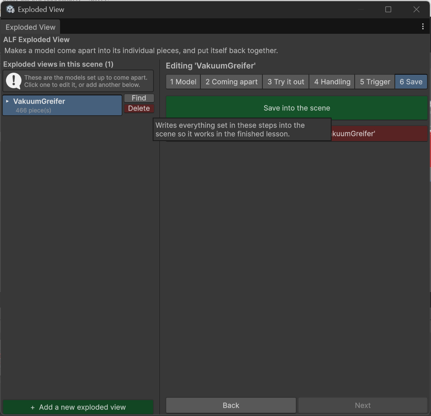Maximize the Exploded View window
431x416 pixels.
coord(388,10)
